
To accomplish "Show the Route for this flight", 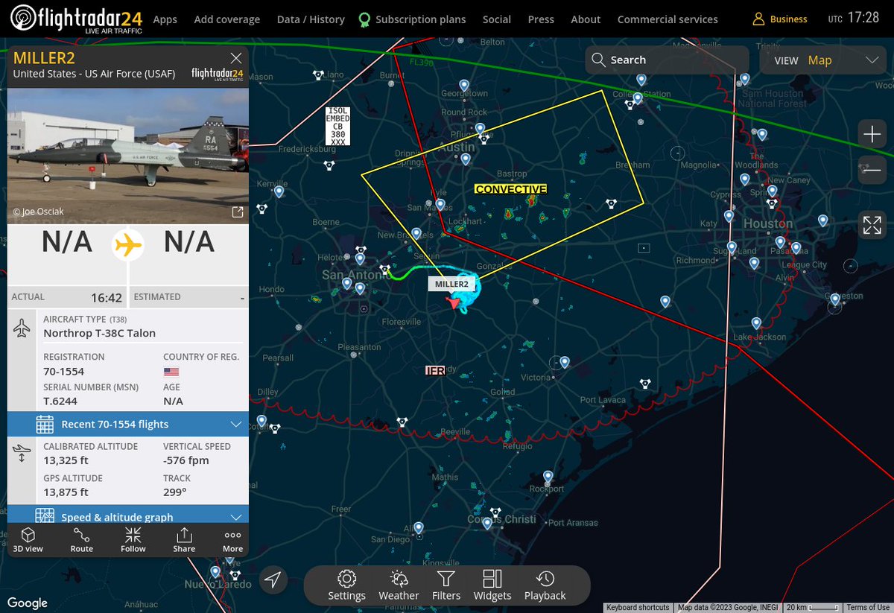I will 81,539.
